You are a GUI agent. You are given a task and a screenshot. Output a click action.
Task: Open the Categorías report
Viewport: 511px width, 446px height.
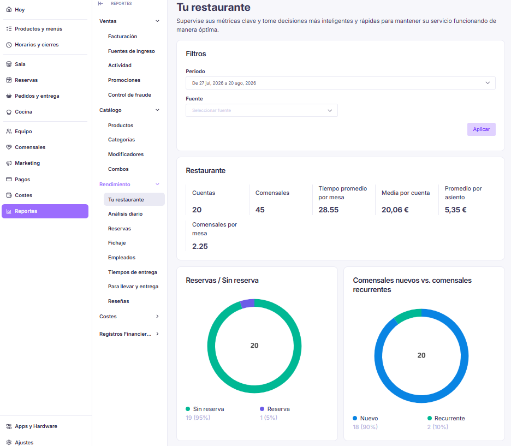tap(121, 140)
